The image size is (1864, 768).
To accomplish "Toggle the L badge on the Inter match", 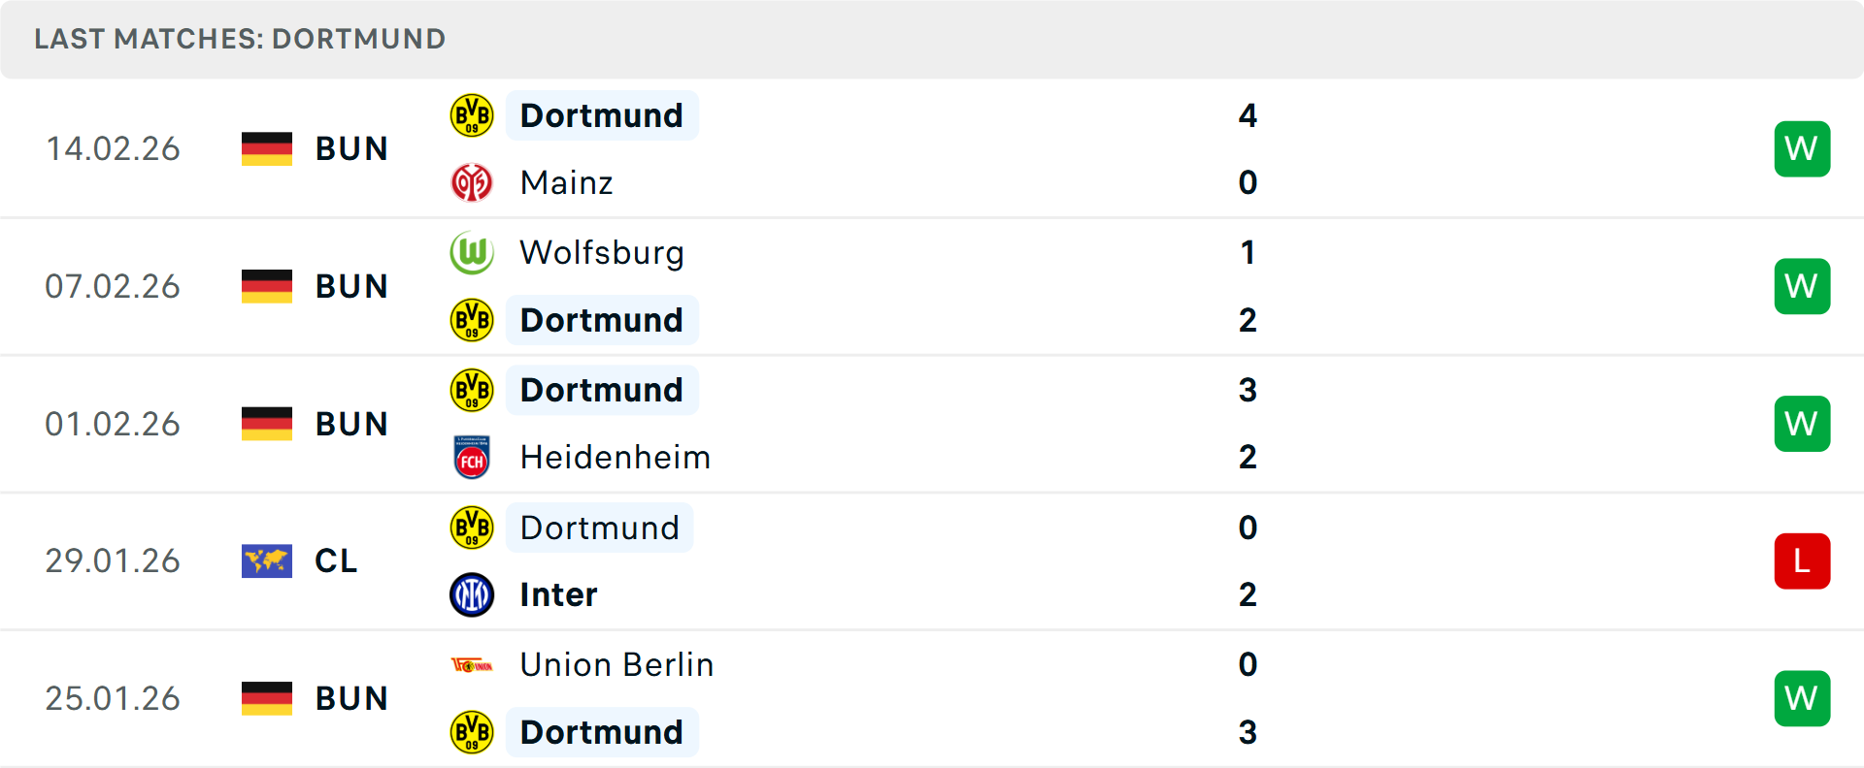I will pyautogui.click(x=1802, y=560).
